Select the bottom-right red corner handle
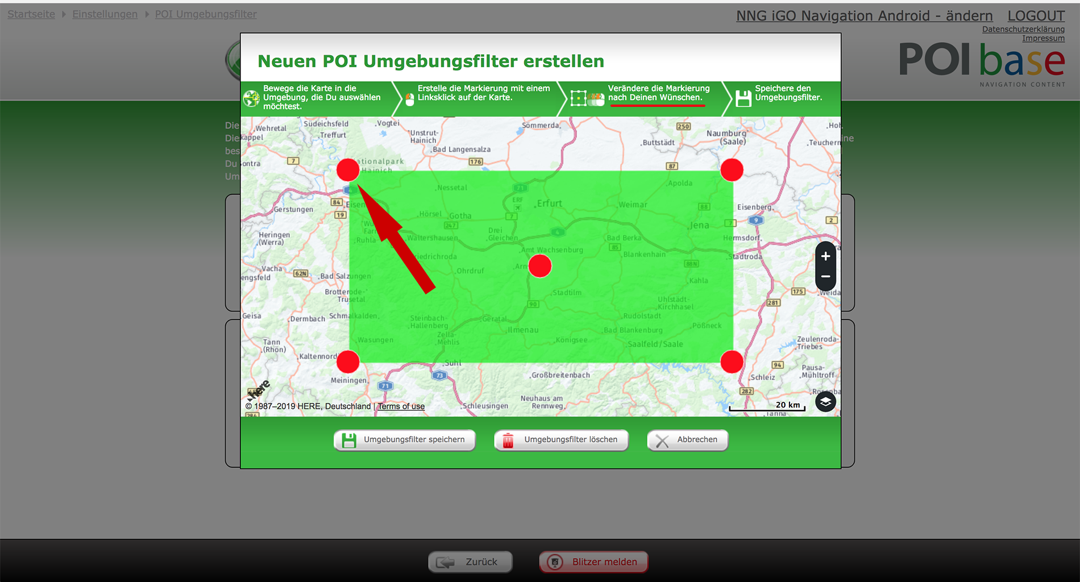1080x582 pixels. (732, 361)
